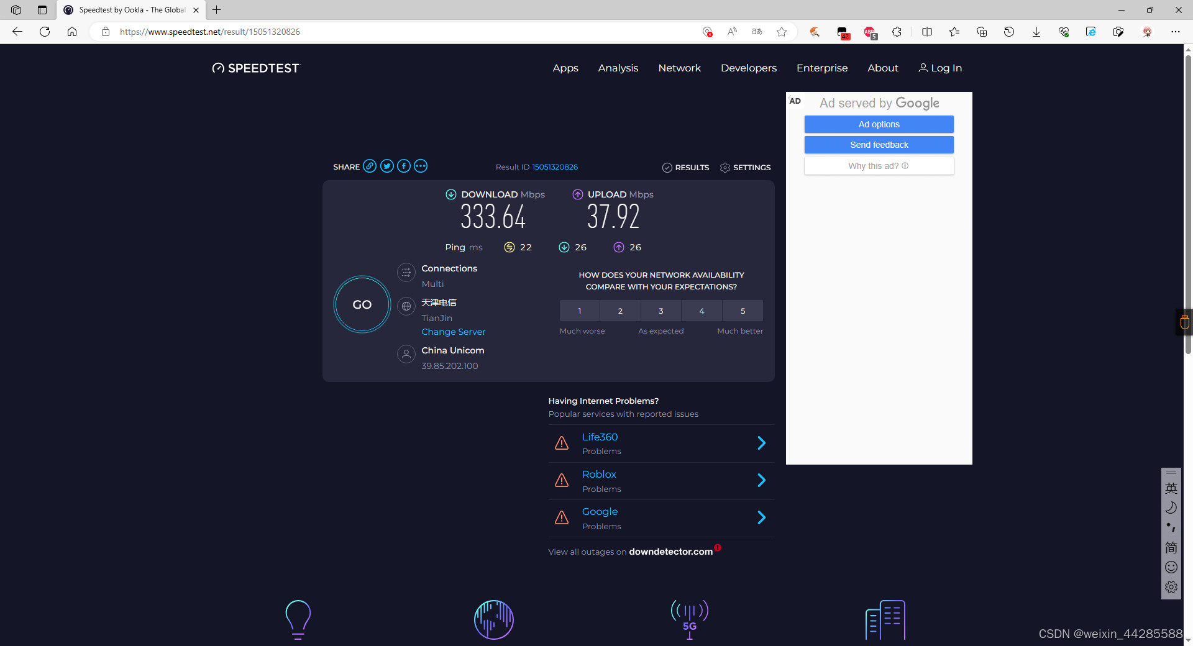Open new browser tab
Image resolution: width=1193 pixels, height=646 pixels.
point(217,10)
